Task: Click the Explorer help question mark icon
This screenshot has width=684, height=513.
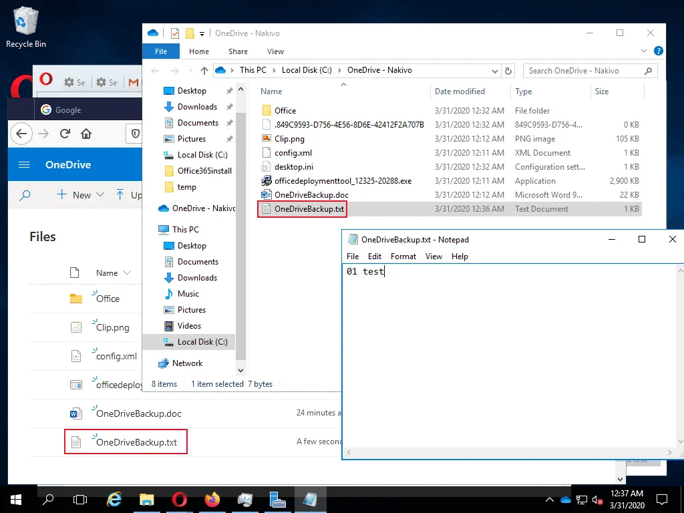Action: [x=659, y=51]
